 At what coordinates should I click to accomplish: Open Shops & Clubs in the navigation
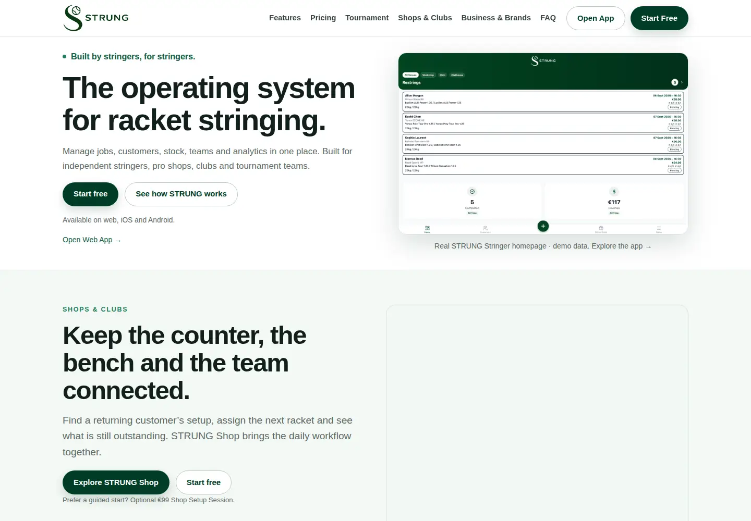pyautogui.click(x=425, y=18)
